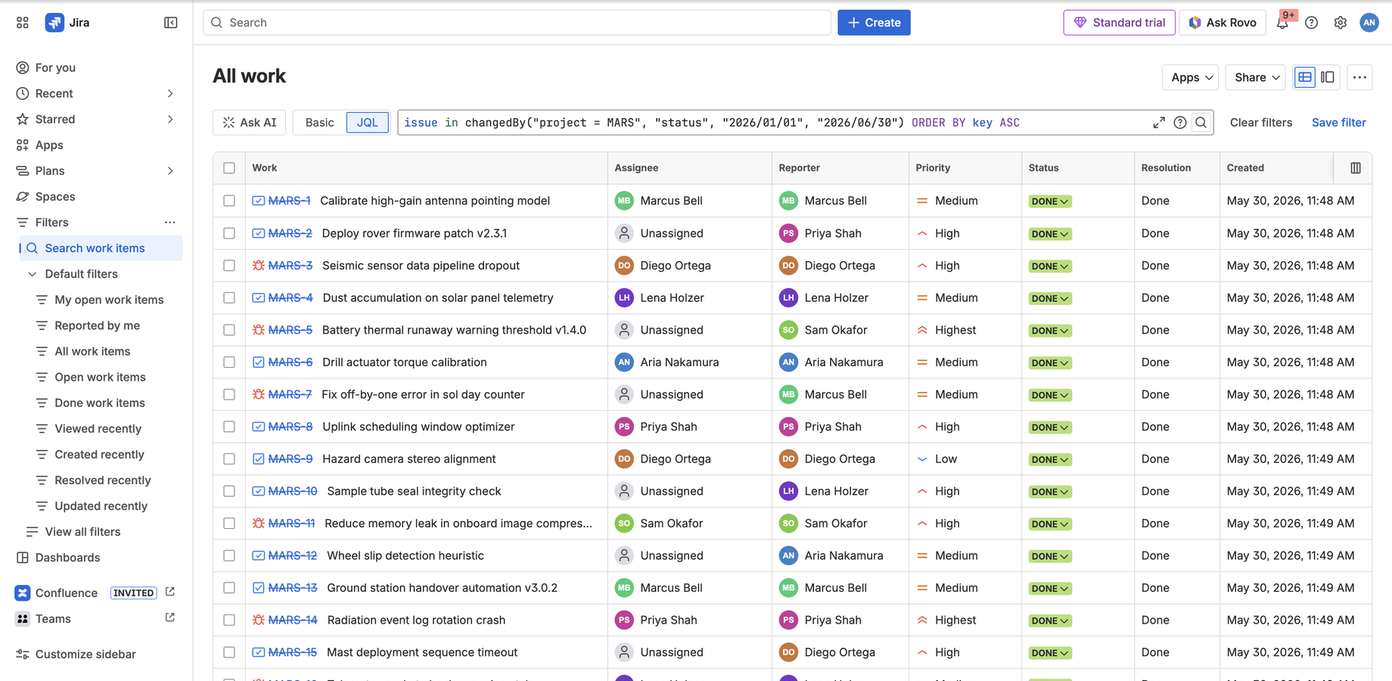Open the notifications bell
The height and width of the screenshot is (681, 1392).
pyautogui.click(x=1282, y=23)
